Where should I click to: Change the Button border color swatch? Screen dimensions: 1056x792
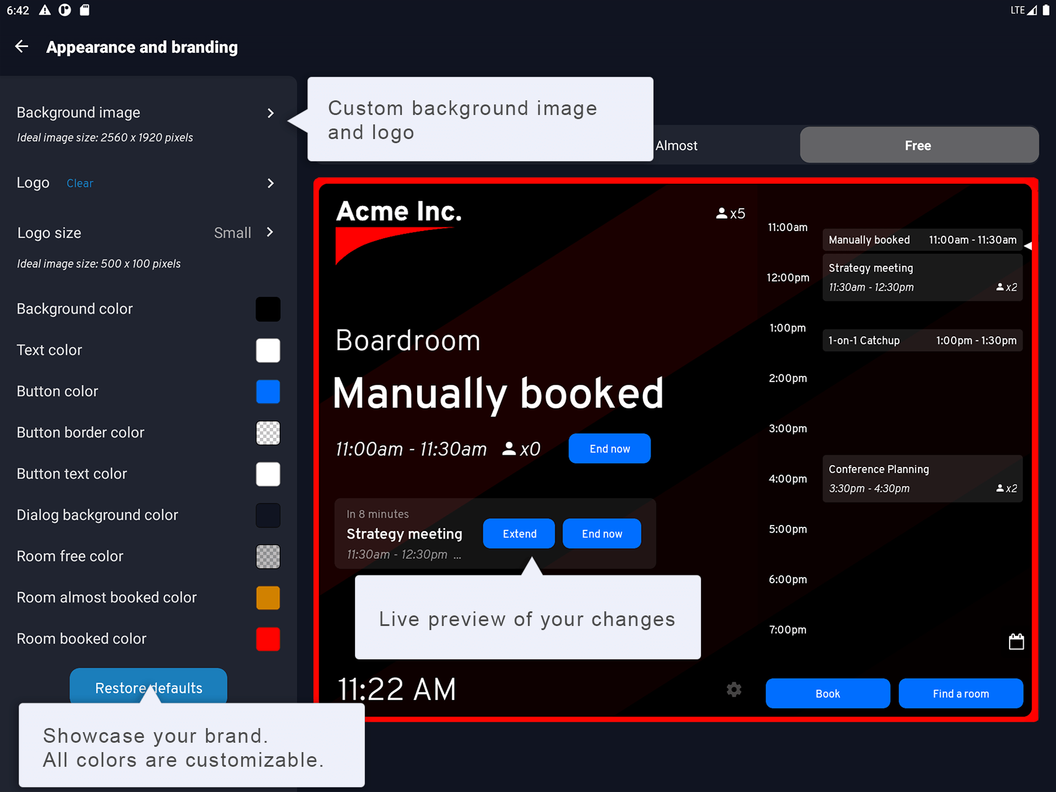(268, 433)
